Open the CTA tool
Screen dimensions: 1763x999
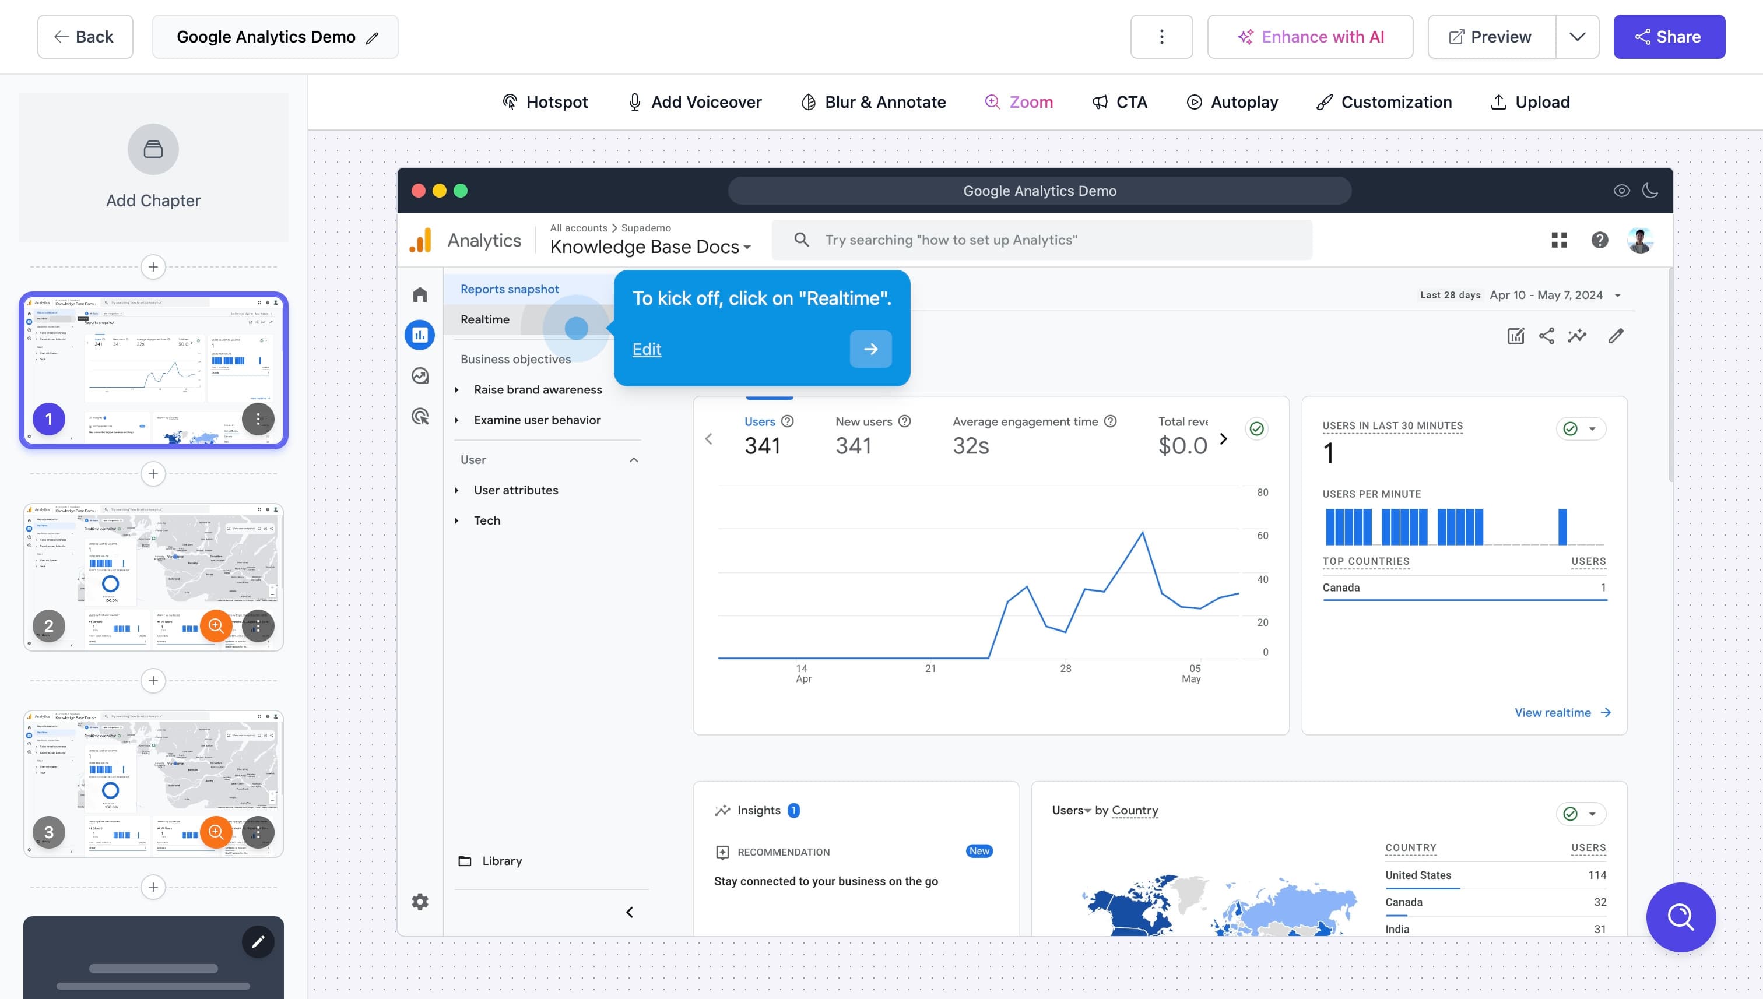[1120, 102]
